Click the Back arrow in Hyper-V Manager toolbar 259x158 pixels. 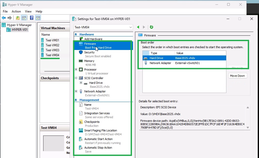click(4, 18)
